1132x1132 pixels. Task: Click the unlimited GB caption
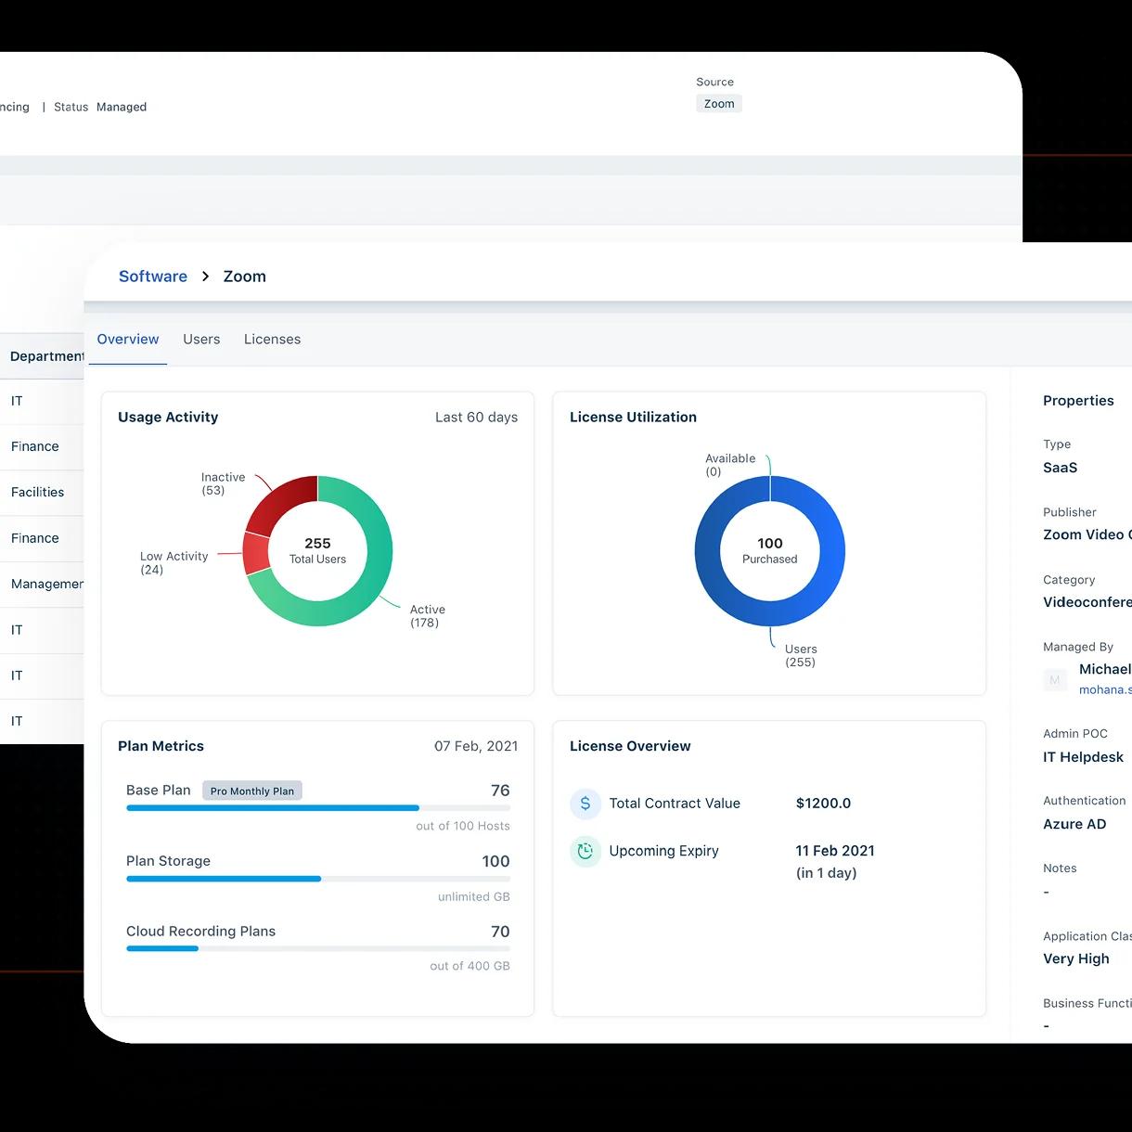point(474,896)
